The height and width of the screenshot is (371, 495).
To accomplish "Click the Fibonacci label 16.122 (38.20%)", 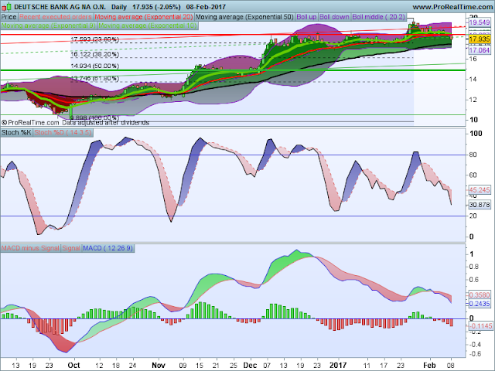I will 94,55.
